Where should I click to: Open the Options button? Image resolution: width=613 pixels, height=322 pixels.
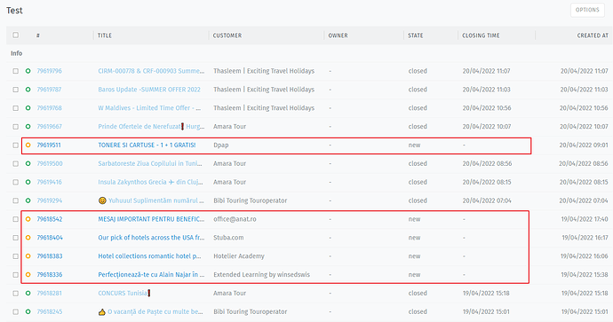click(587, 10)
